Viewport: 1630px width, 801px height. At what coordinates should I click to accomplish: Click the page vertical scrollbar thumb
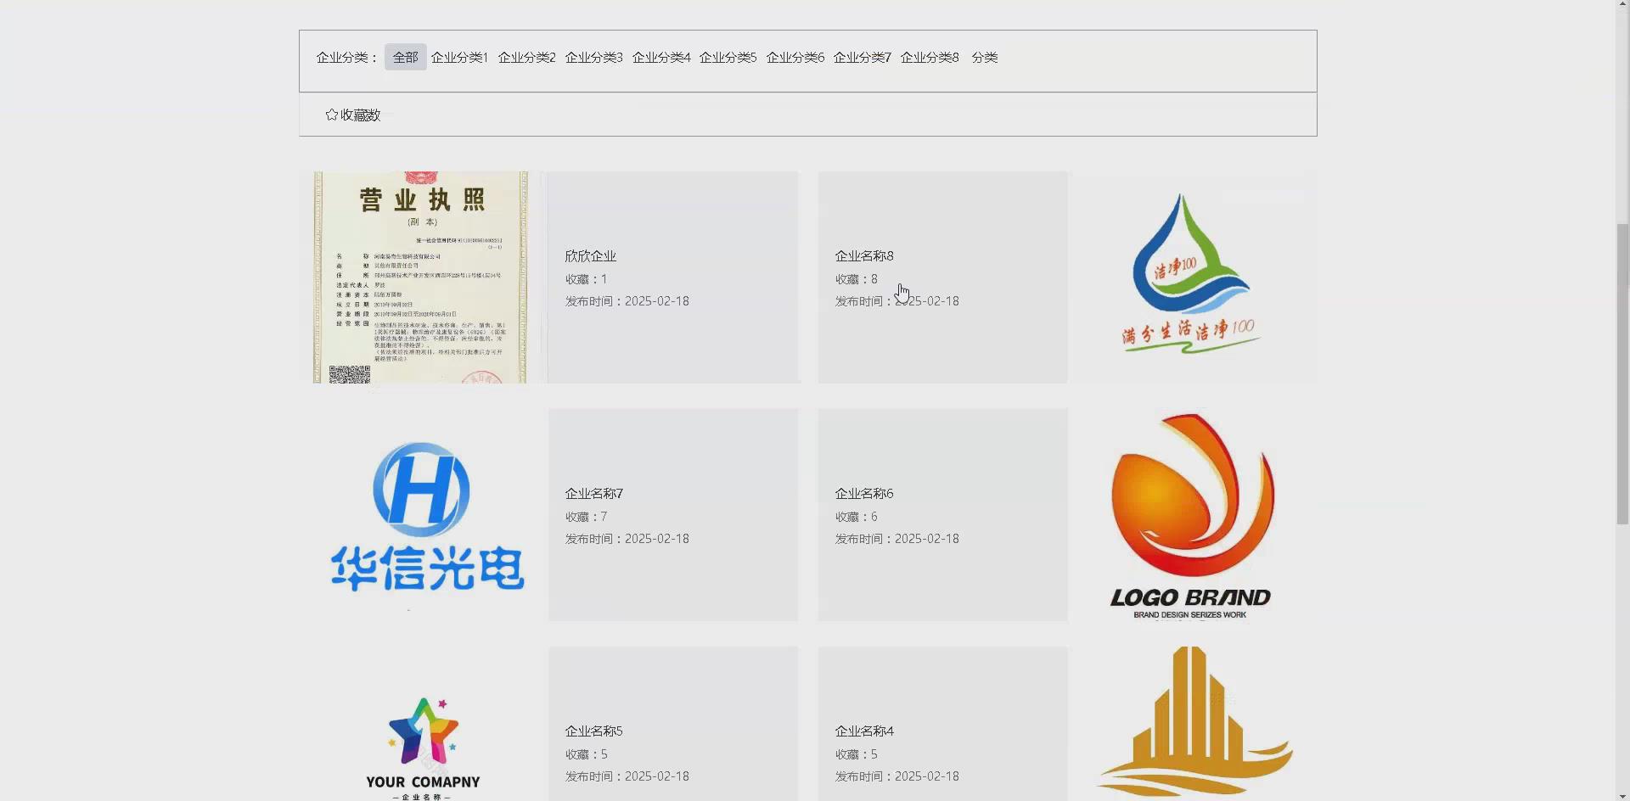[x=1622, y=373]
